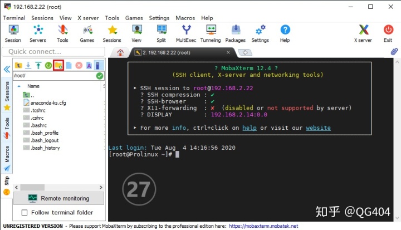Click the website link in terminal banner
401x230 pixels.
pos(318,128)
